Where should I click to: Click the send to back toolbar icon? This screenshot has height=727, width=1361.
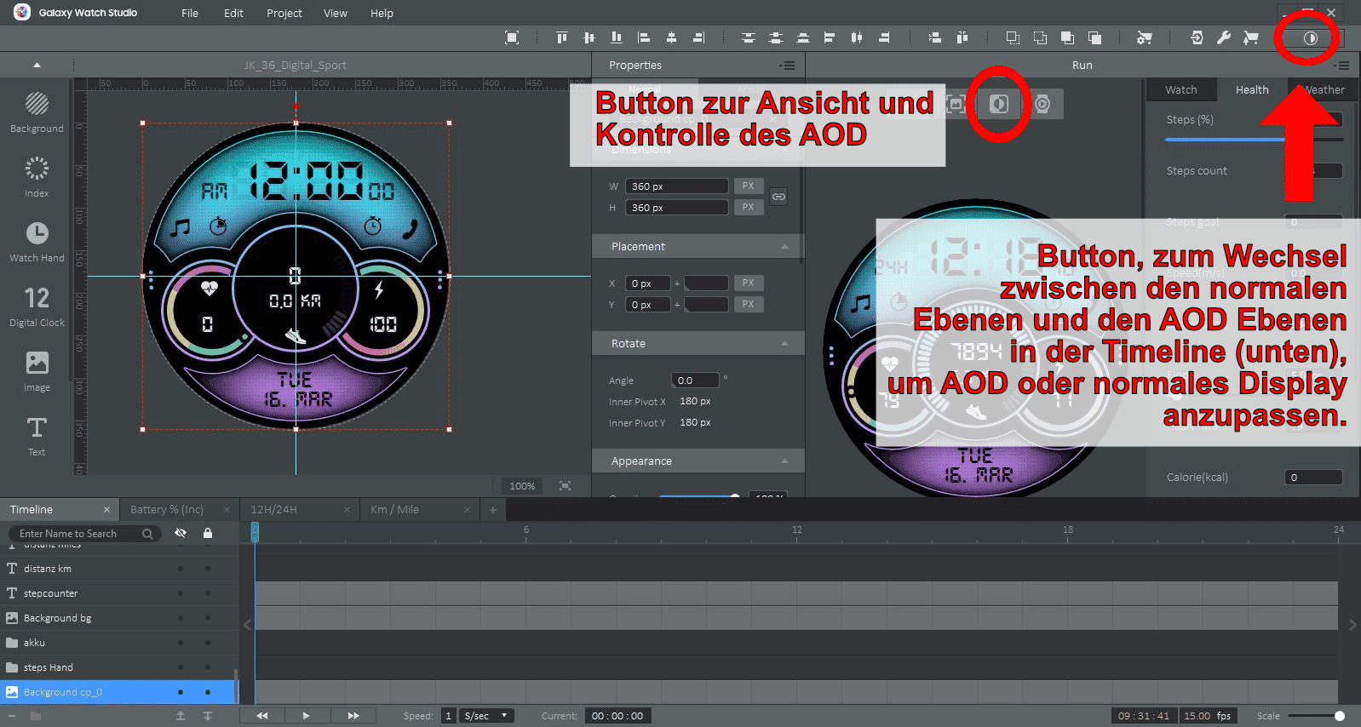(x=1095, y=37)
